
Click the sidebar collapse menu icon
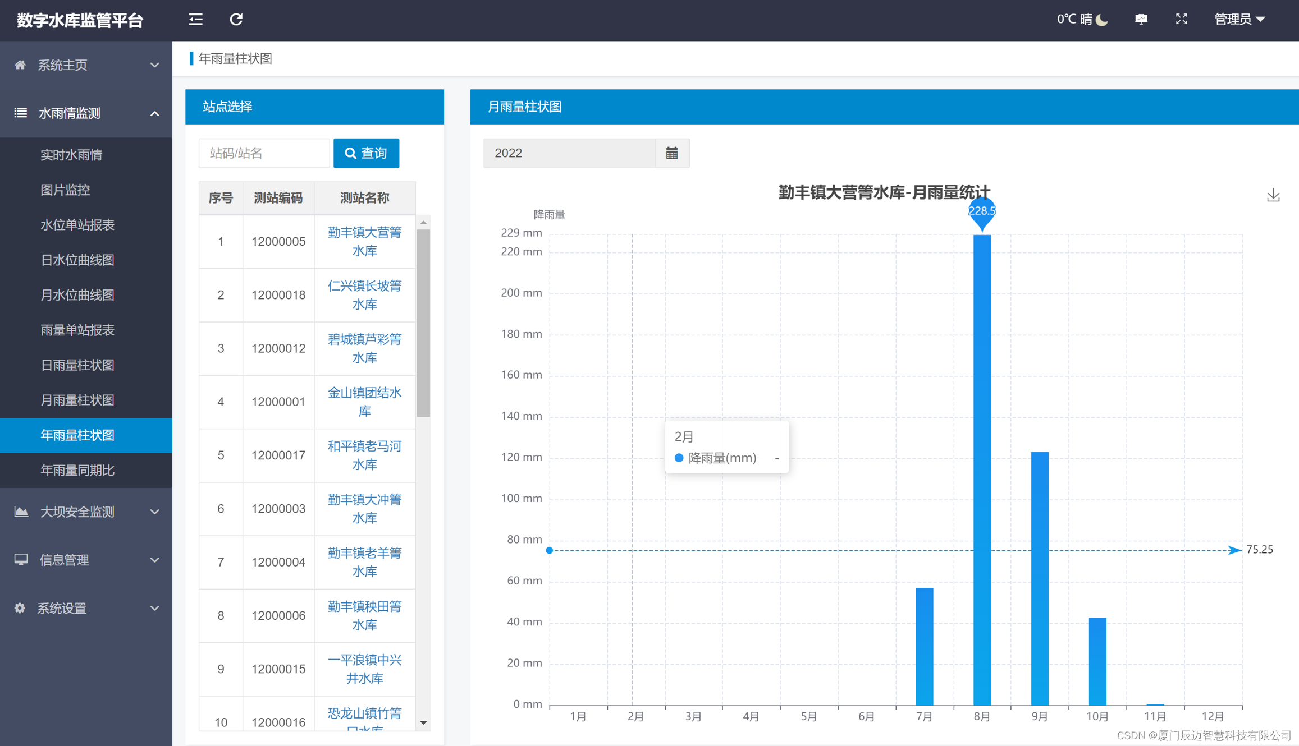click(x=195, y=20)
